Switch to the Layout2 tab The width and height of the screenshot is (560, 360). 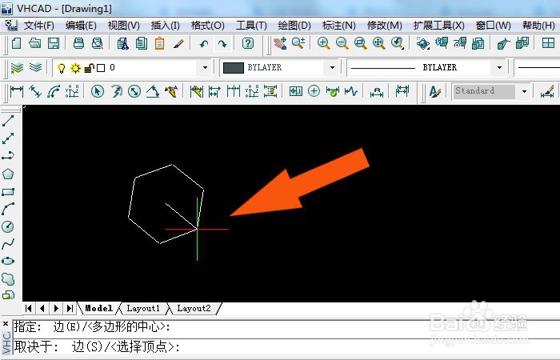coord(194,308)
